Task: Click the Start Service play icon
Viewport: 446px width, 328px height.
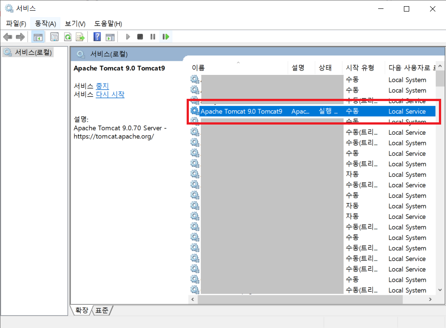Action: click(128, 37)
